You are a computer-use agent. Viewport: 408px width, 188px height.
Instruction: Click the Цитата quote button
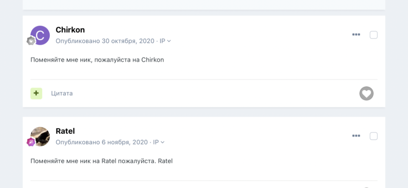62,93
